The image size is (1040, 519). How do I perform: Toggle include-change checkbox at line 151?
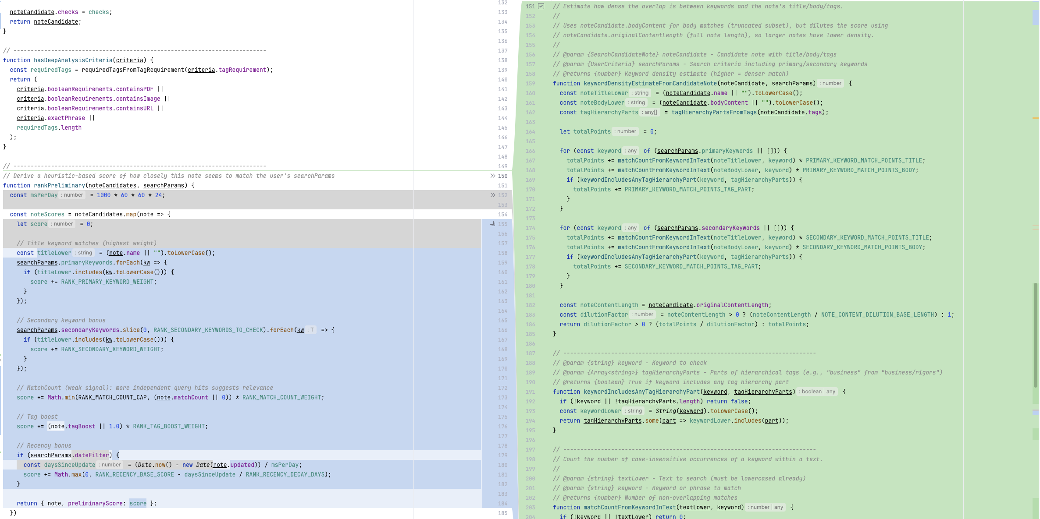point(541,6)
